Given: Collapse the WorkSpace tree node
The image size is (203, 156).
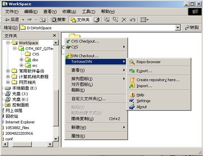Looking at the screenshot, I should (8, 43).
